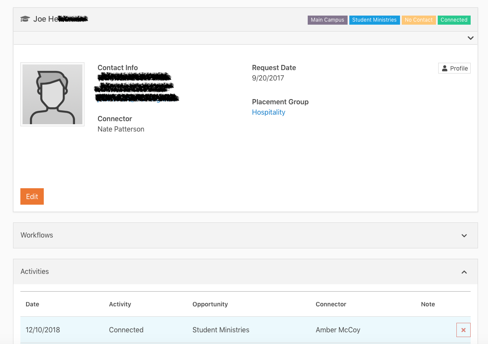Toggle the No Contact status badge
This screenshot has height=344, width=488.
(419, 19)
